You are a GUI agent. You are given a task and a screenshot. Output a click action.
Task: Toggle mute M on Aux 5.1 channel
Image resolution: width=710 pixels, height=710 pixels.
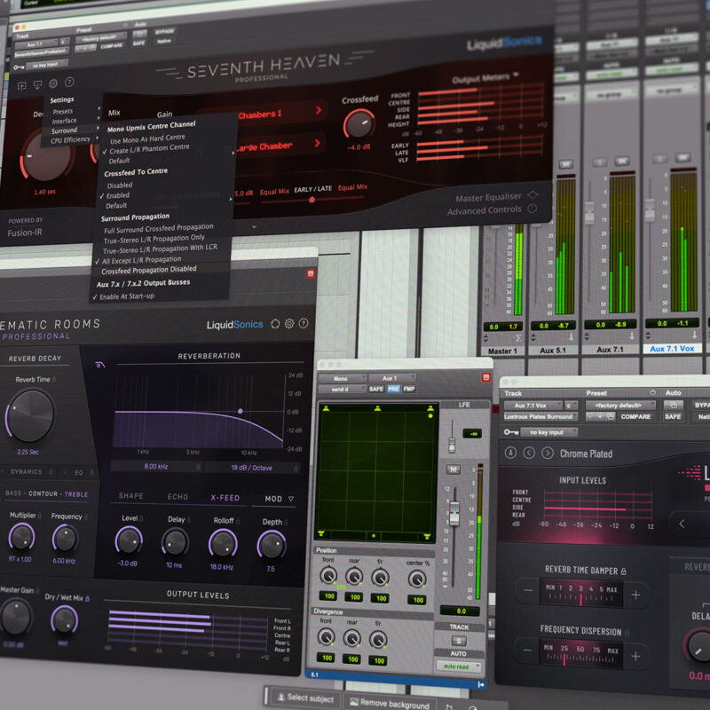tap(566, 163)
